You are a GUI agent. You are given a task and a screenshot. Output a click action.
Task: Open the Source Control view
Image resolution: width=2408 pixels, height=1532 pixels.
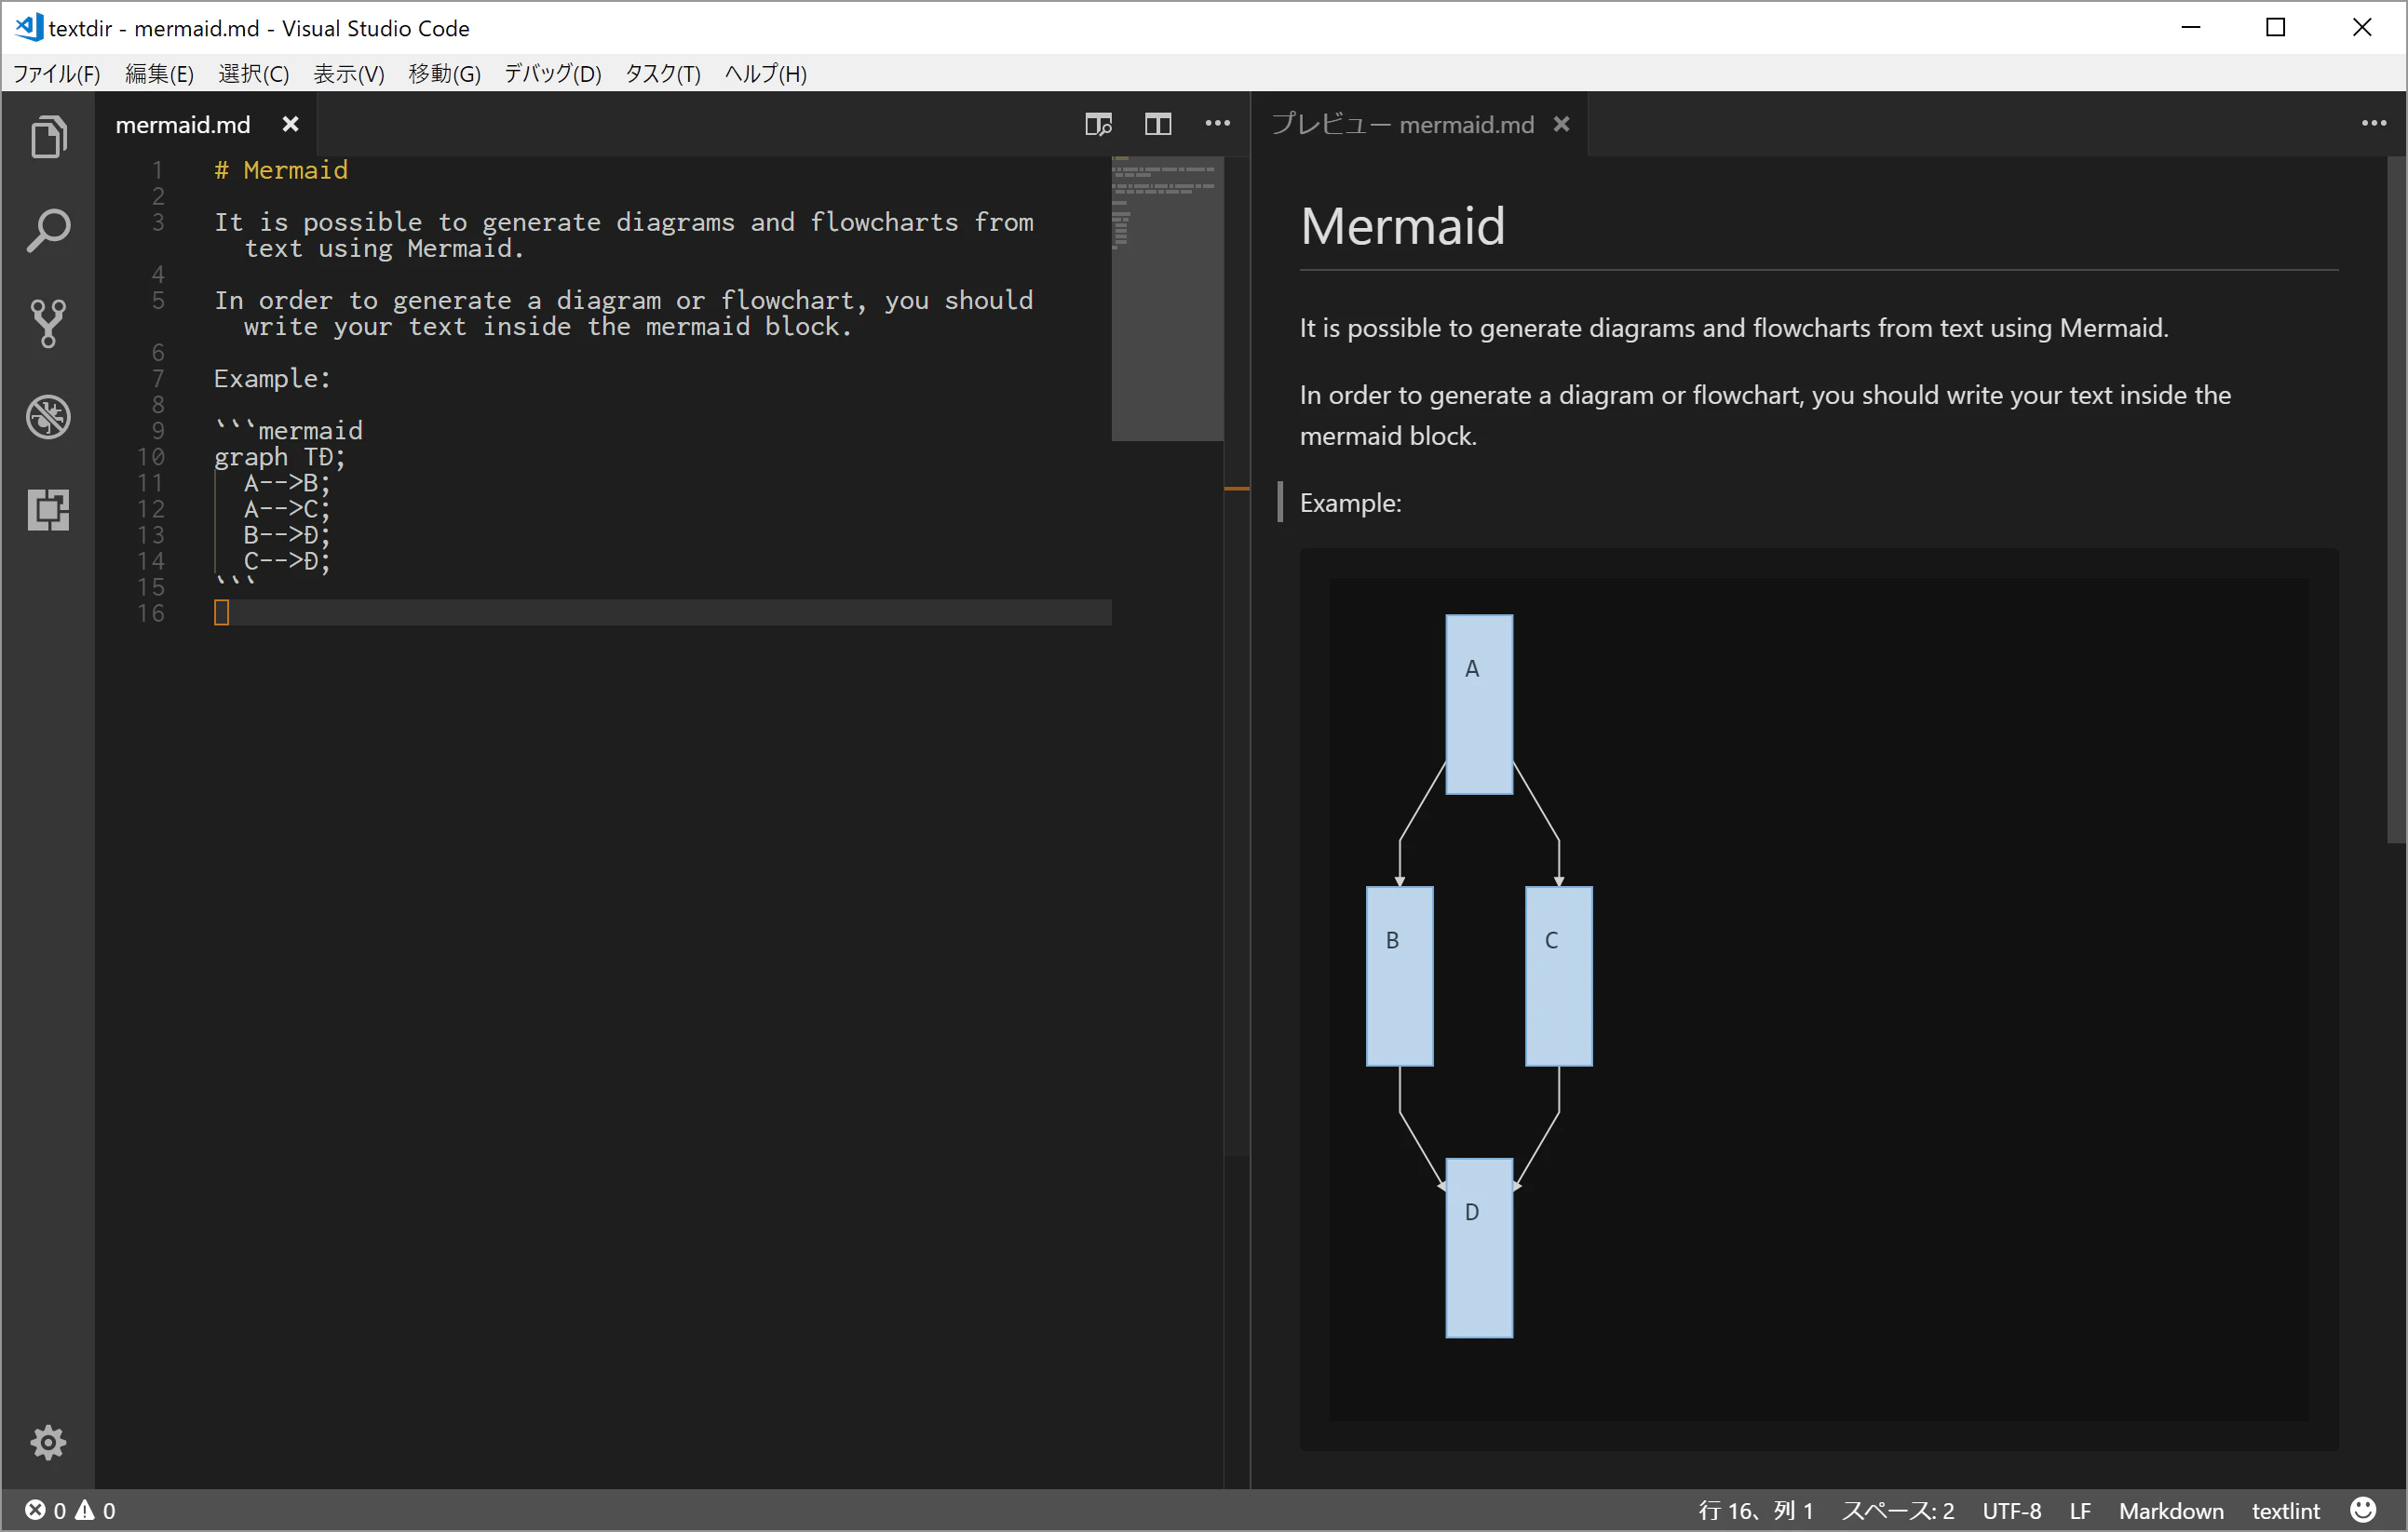[48, 324]
